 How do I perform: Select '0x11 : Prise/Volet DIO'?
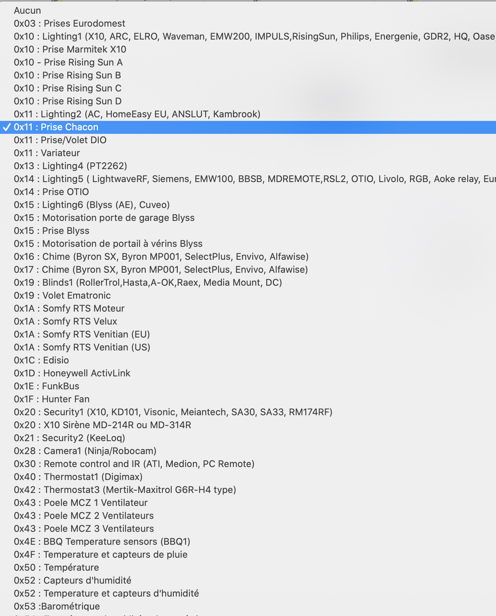click(248, 140)
